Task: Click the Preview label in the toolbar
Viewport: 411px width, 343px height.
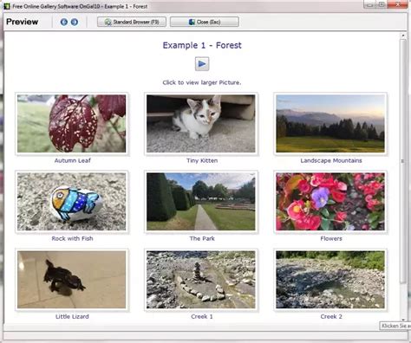Action: [x=22, y=22]
